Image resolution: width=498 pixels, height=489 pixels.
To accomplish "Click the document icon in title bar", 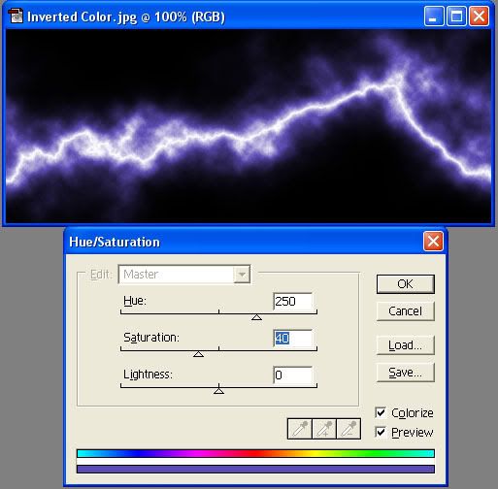I will tap(15, 16).
